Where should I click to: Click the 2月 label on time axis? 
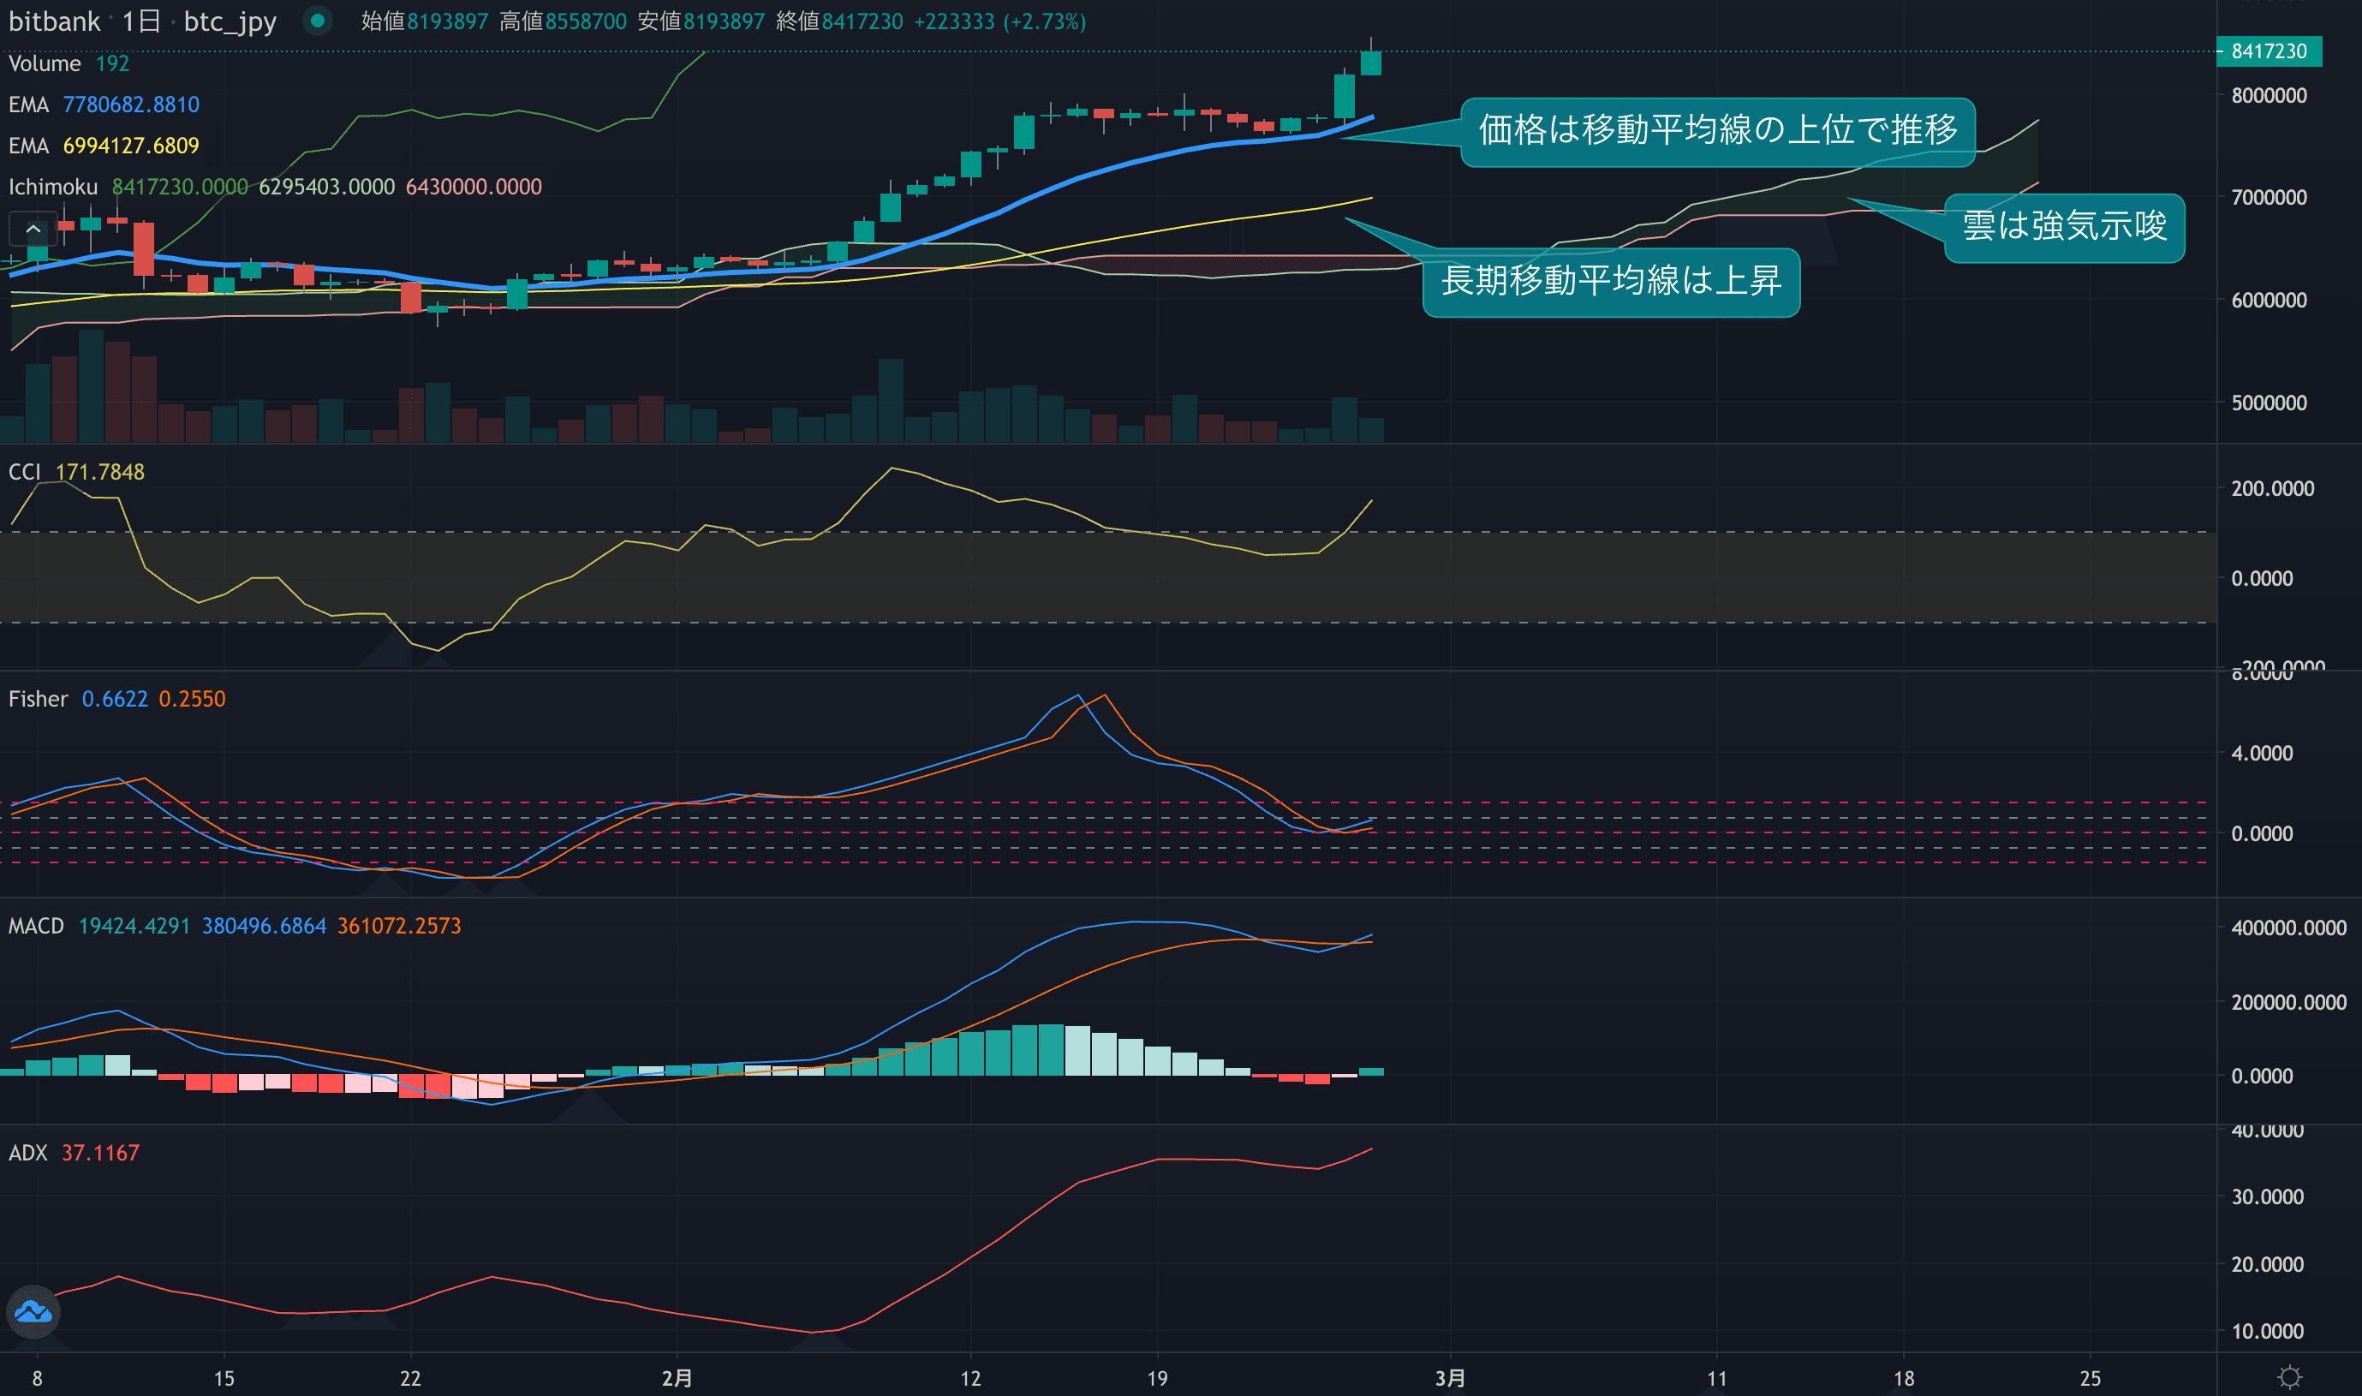click(x=677, y=1378)
